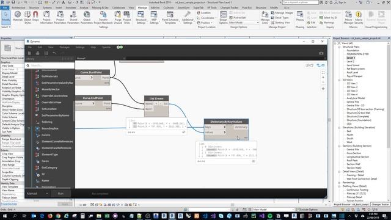Click zoom in plus on Dynamo canvas
391x220 pixels.
pyautogui.click(x=323, y=78)
